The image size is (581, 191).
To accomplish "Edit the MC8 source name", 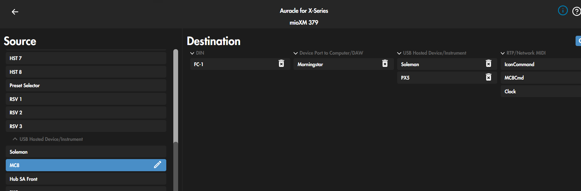I will pos(157,165).
